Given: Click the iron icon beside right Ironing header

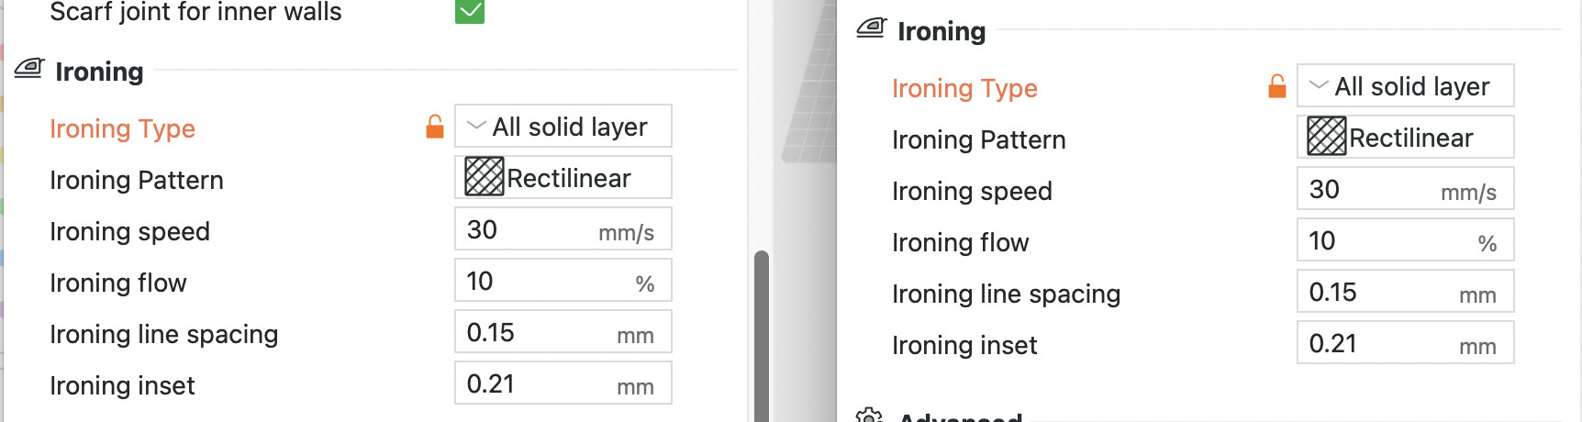Looking at the screenshot, I should tap(872, 28).
